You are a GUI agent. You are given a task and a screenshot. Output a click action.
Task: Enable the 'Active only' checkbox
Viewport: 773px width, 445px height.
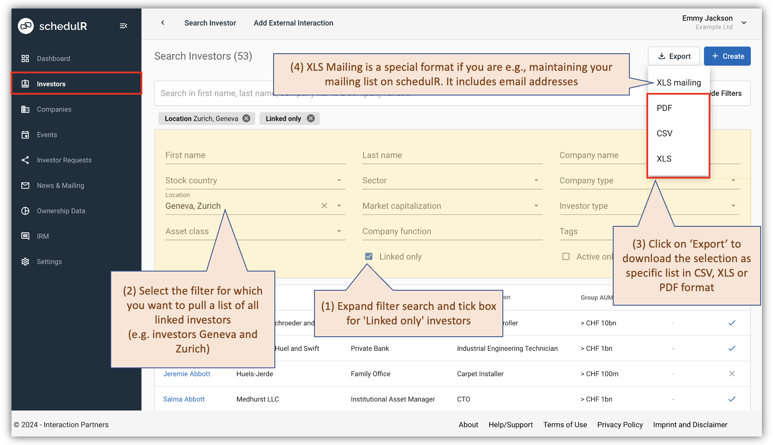click(566, 256)
